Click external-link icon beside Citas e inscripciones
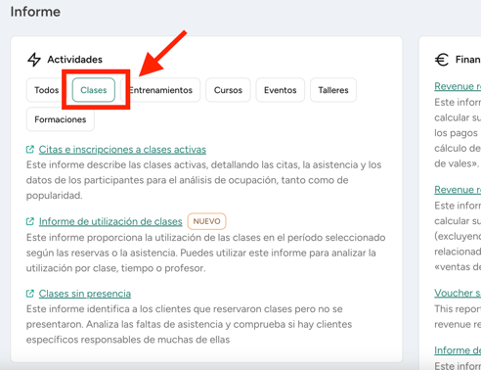Image resolution: width=481 pixels, height=370 pixels. click(x=30, y=150)
